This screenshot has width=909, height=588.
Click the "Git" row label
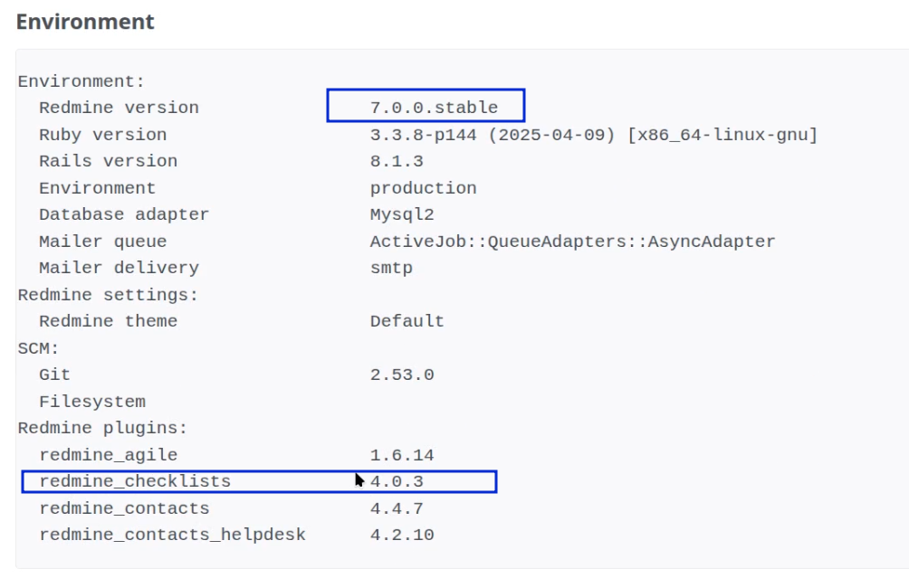click(54, 375)
